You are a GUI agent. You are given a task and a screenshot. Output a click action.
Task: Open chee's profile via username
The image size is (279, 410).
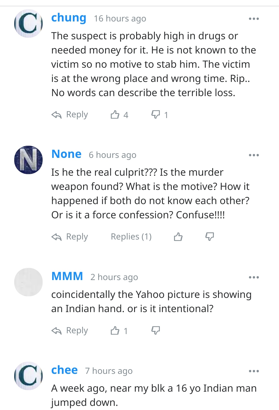(64, 370)
